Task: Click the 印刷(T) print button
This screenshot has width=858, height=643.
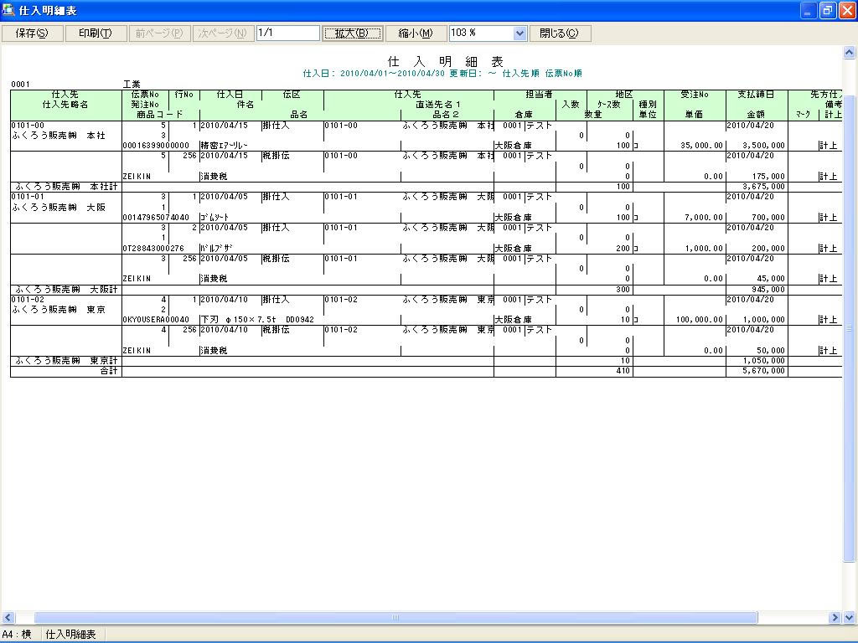Action: tap(96, 33)
